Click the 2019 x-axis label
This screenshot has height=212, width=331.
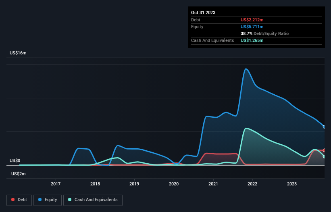click(134, 184)
